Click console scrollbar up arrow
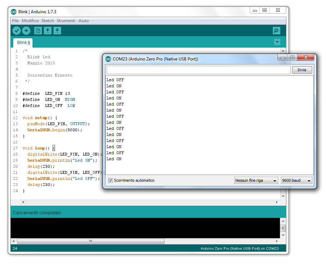This screenshot has width=326, height=264. click(x=283, y=221)
